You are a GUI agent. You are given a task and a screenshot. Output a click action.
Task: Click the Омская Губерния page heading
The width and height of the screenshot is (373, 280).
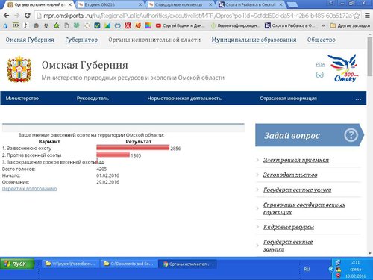[85, 65]
